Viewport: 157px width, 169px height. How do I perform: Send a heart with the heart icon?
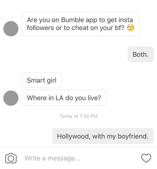[x=146, y=158]
